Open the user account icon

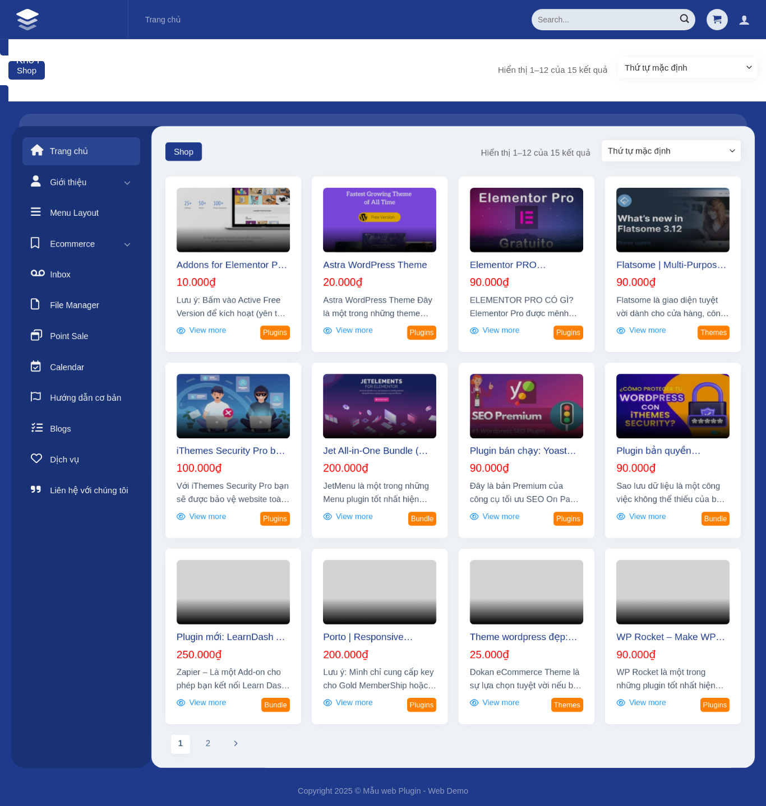[744, 20]
